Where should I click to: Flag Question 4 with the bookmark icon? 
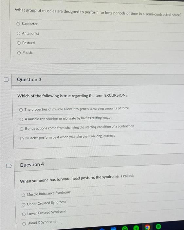(9, 166)
